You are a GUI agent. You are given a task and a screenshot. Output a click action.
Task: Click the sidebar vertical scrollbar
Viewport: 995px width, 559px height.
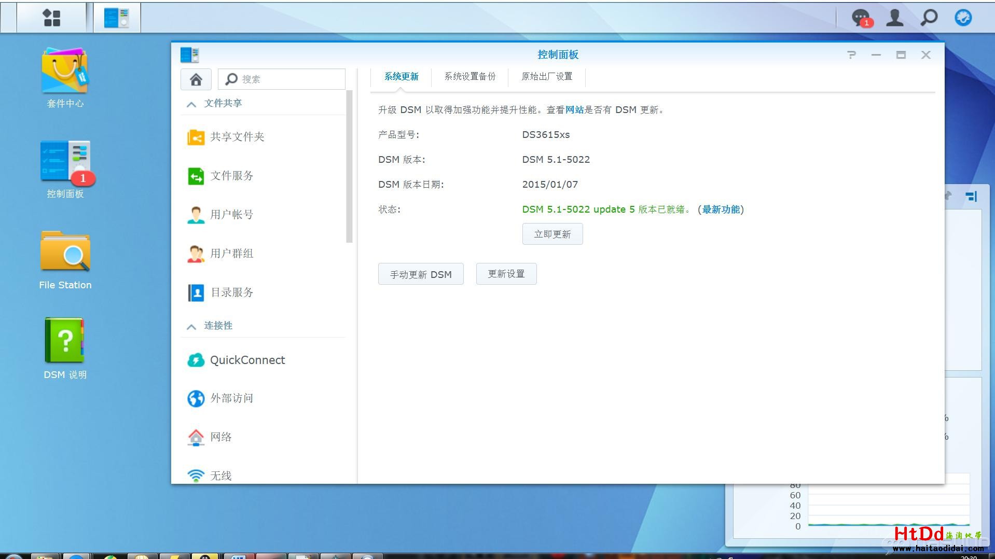coord(349,166)
